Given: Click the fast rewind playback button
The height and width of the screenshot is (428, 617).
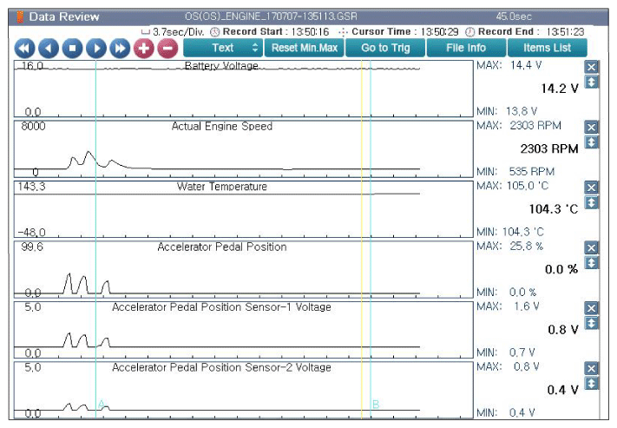Looking at the screenshot, I should click(24, 49).
